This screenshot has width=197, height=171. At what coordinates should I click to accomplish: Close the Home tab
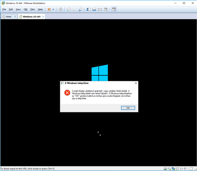[x=15, y=16]
